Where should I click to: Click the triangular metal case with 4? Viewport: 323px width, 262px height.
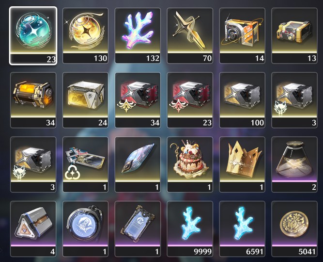click(x=33, y=229)
